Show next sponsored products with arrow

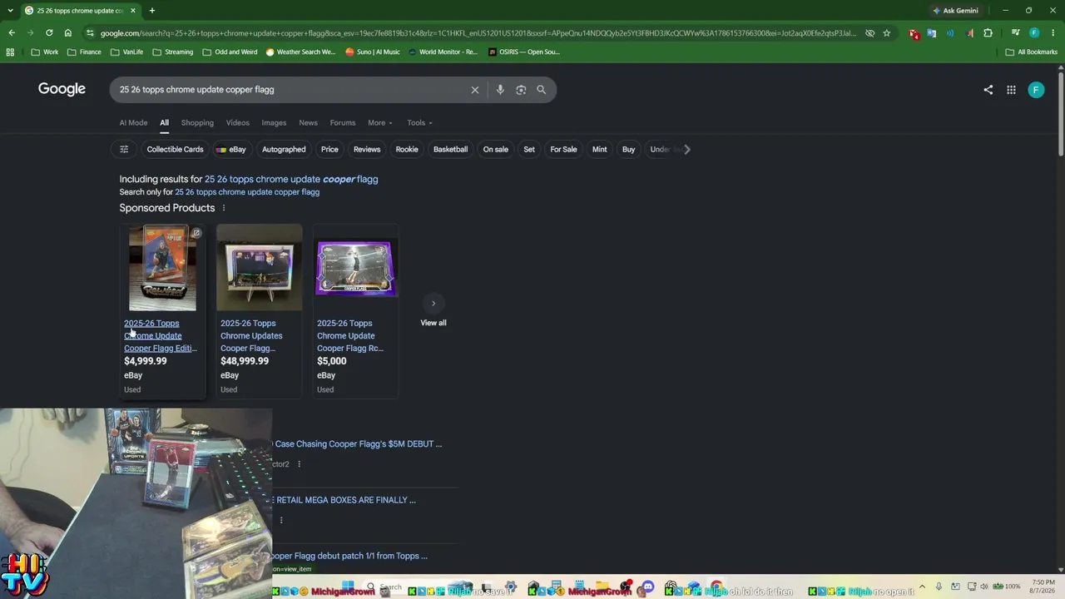tap(433, 304)
